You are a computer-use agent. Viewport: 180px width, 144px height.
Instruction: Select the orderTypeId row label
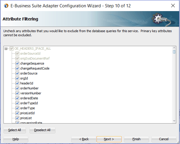pyautogui.click(x=29, y=103)
